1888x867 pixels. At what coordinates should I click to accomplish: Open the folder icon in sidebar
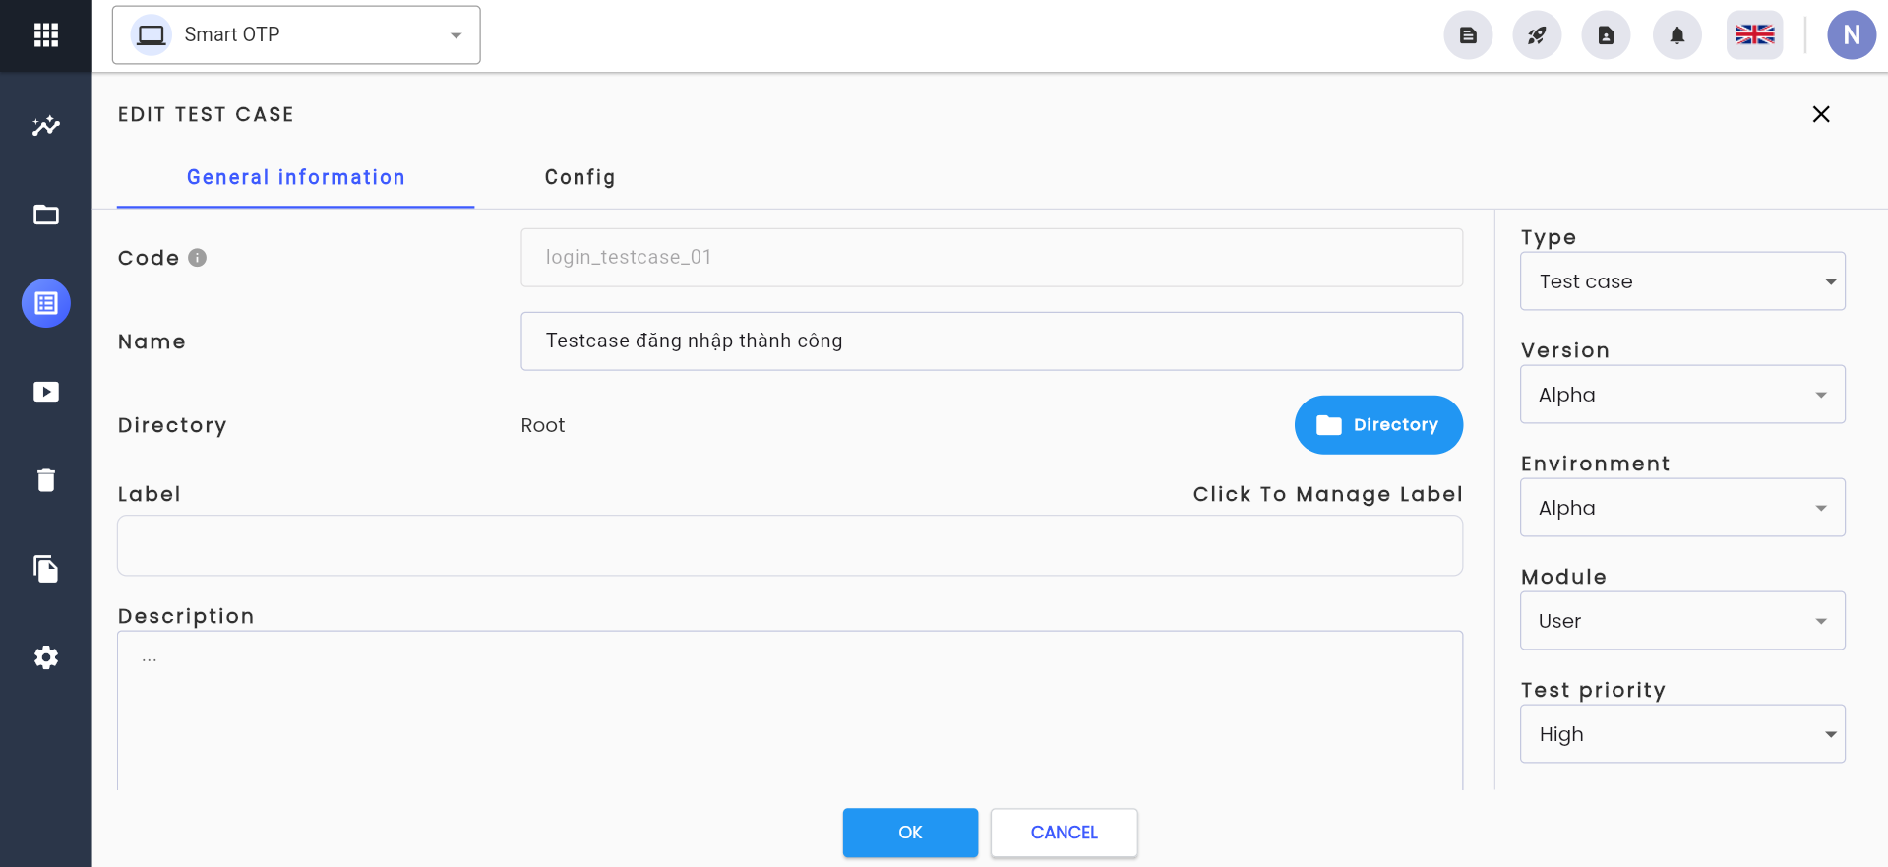(45, 215)
